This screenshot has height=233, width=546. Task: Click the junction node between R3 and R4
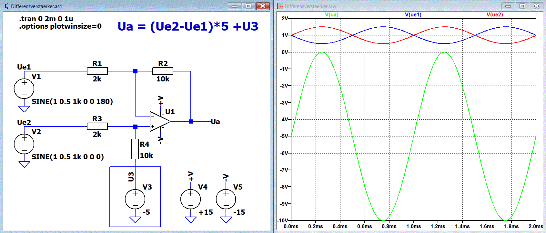(x=135, y=126)
